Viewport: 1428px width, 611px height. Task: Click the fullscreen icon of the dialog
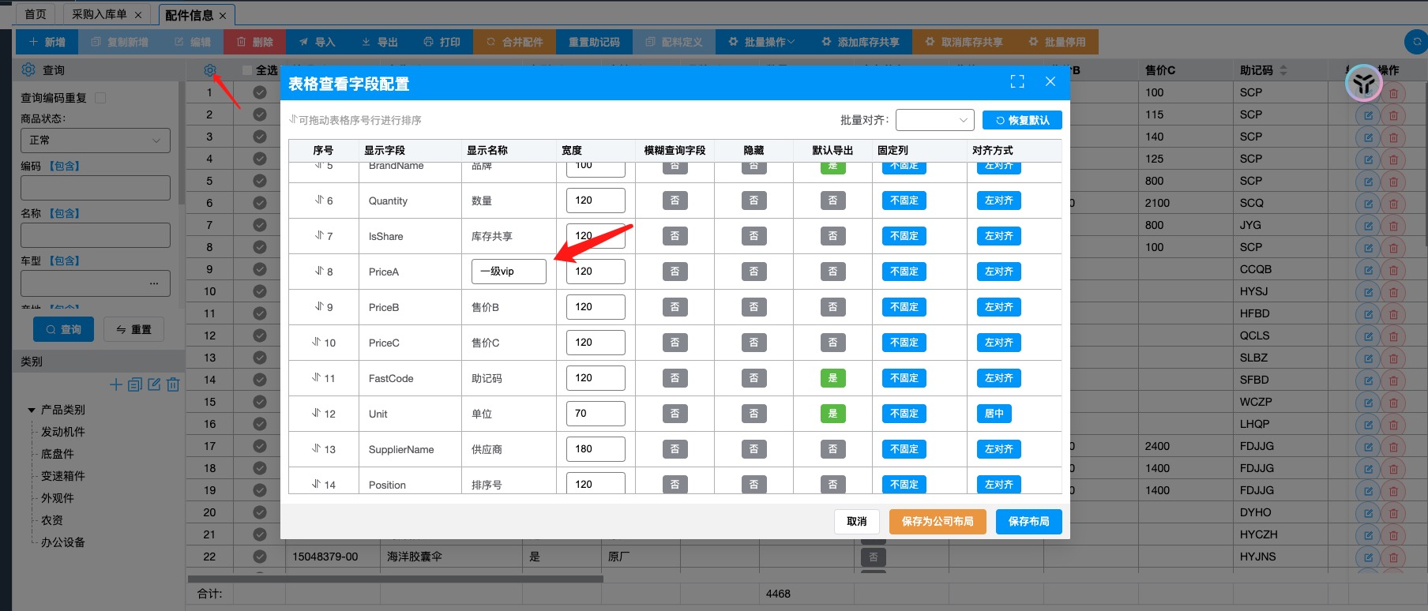(x=1017, y=81)
